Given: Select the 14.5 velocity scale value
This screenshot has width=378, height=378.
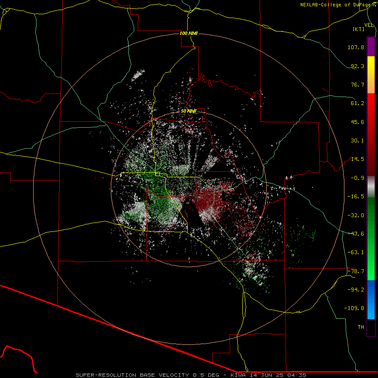Looking at the screenshot, I should pos(357,159).
